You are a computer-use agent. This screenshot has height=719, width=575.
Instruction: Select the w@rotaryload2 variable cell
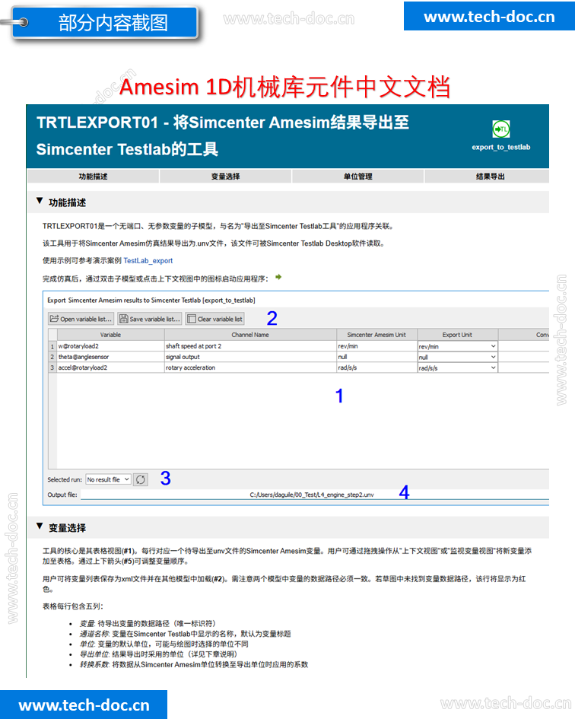[x=110, y=346]
